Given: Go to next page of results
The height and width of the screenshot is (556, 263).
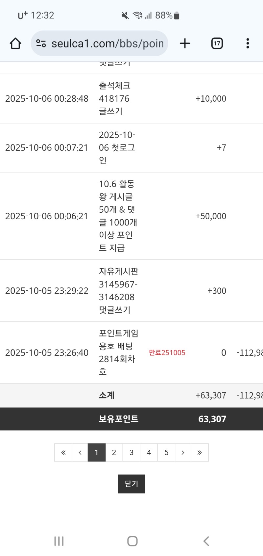Looking at the screenshot, I should [x=183, y=453].
